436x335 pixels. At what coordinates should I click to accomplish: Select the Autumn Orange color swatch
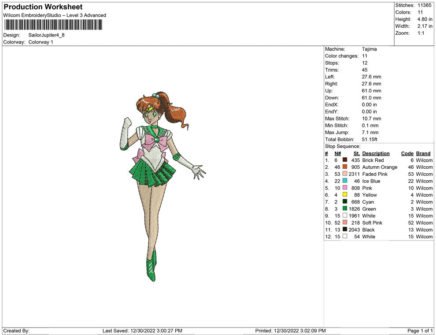[344, 167]
